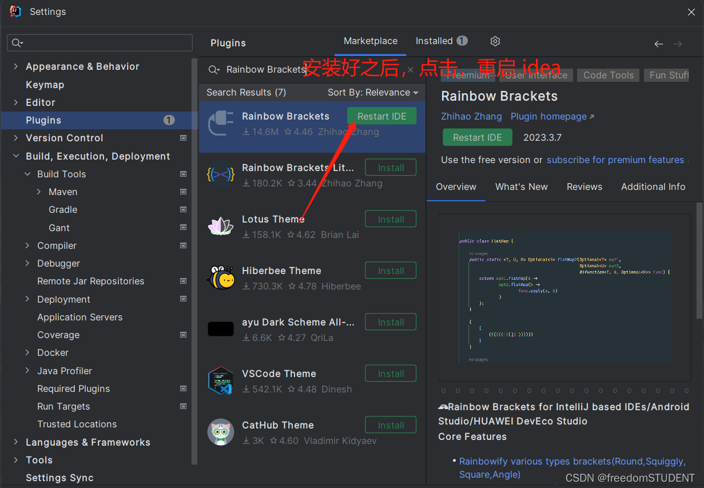Expand the Languages & Frameworks section
The width and height of the screenshot is (704, 488).
click(x=15, y=442)
